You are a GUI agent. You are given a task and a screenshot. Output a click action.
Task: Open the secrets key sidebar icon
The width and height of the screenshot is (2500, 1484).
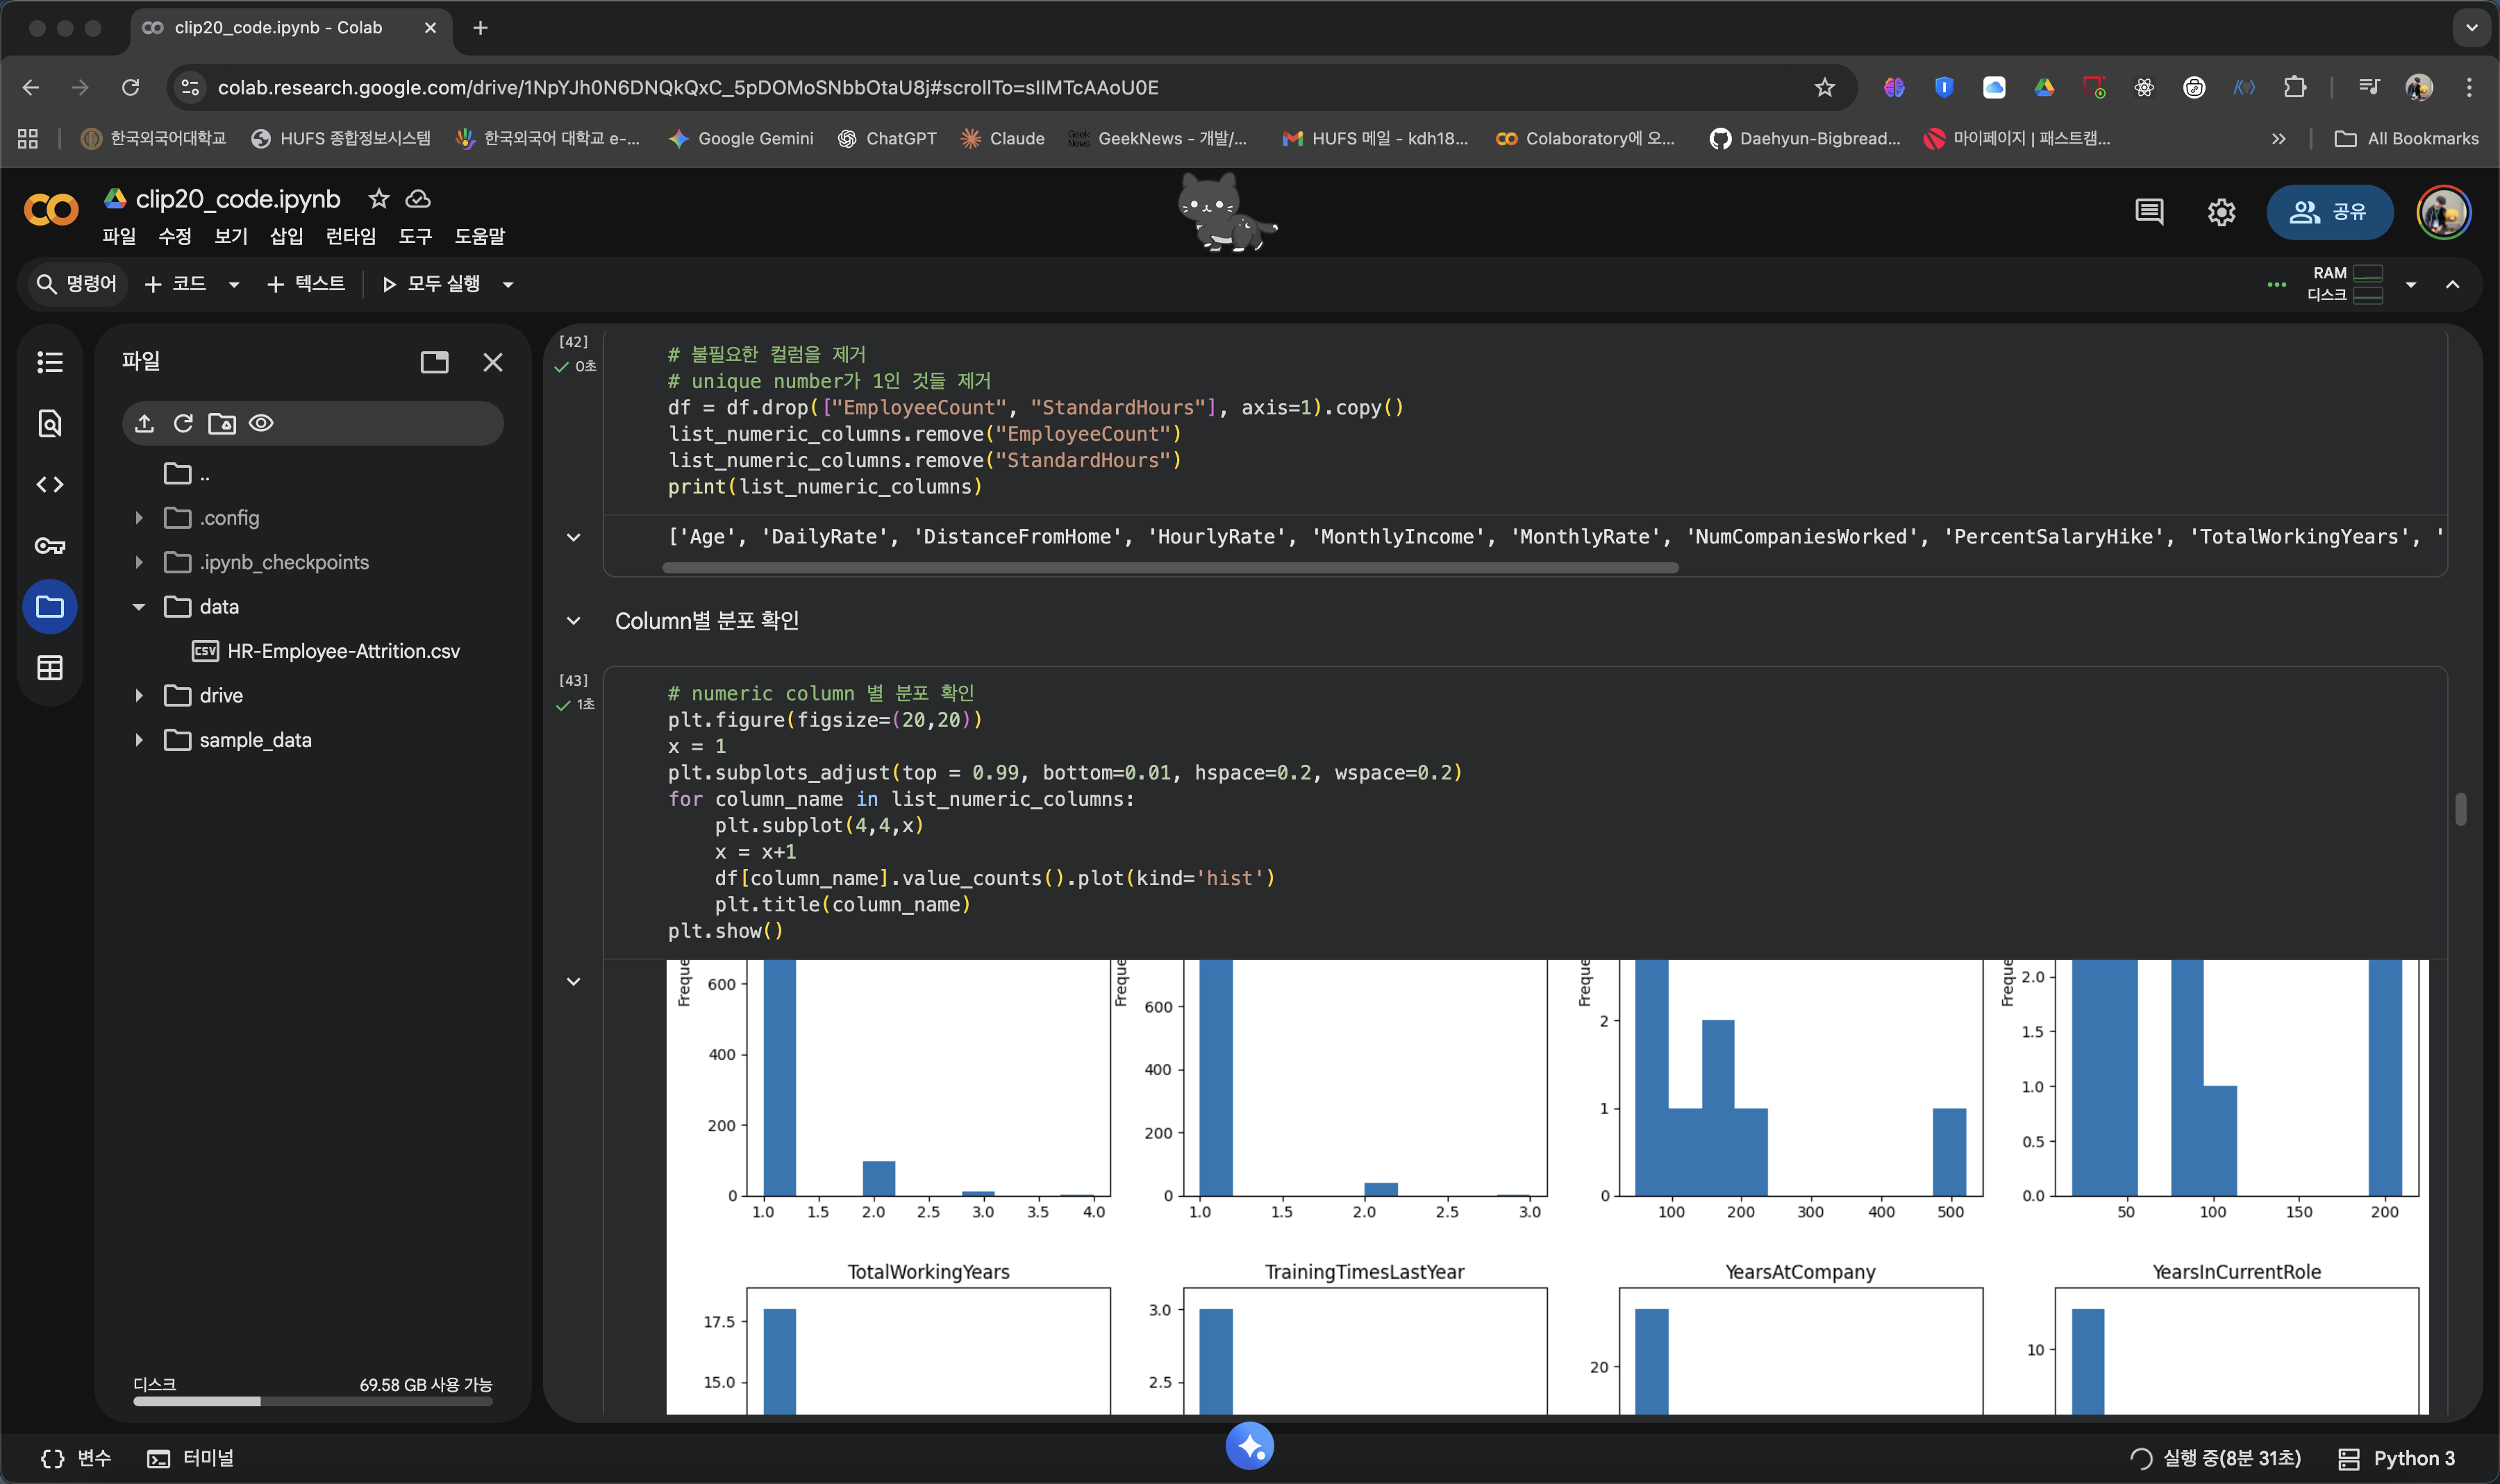49,545
